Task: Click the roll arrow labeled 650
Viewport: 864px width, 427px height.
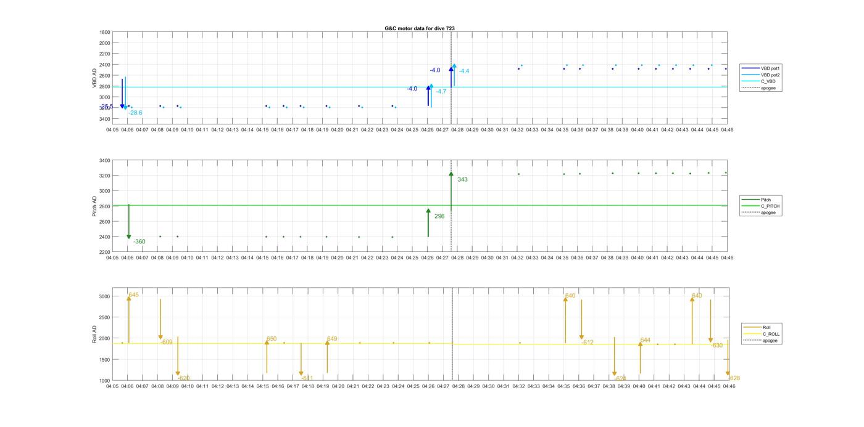Action: tap(267, 356)
